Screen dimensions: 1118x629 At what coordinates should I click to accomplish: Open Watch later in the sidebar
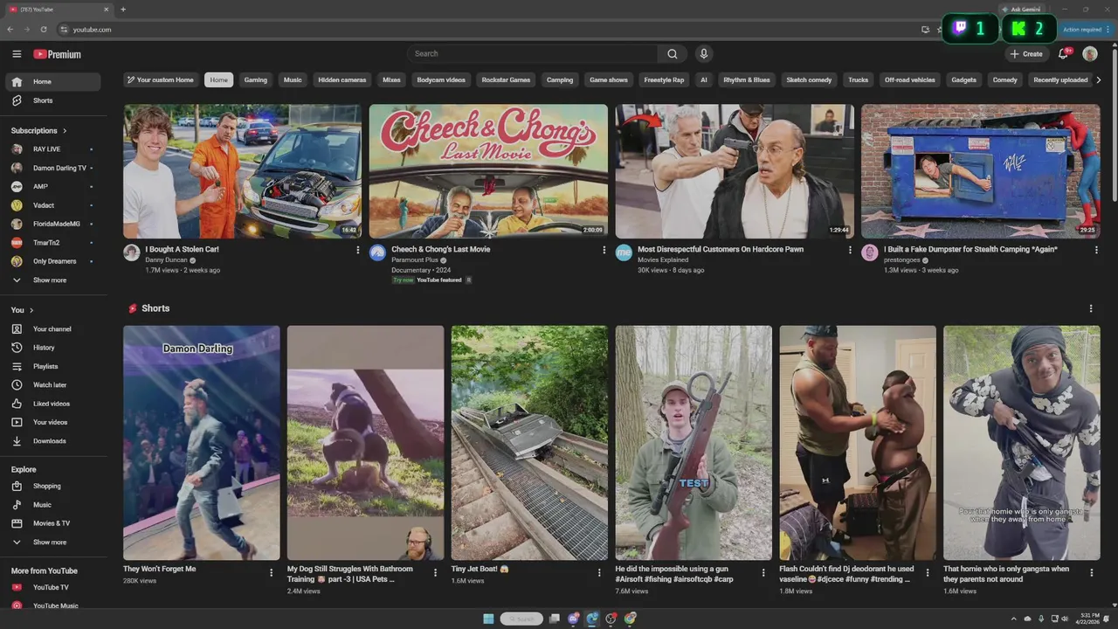click(54, 385)
